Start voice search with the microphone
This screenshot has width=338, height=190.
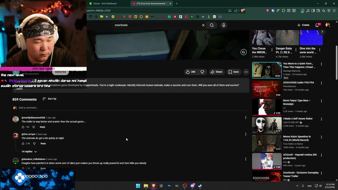pyautogui.click(x=224, y=25)
